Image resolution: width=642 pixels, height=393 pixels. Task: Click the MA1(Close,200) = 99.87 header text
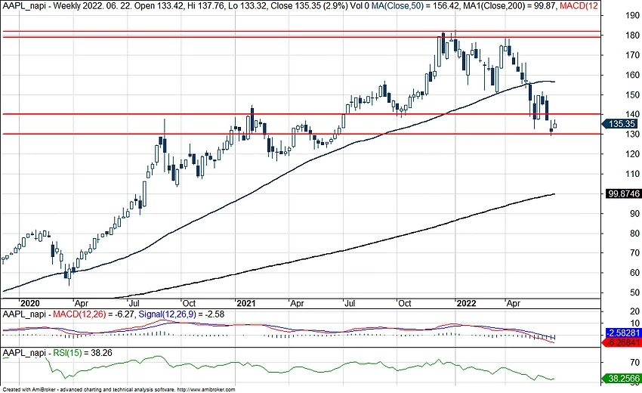tap(509, 6)
